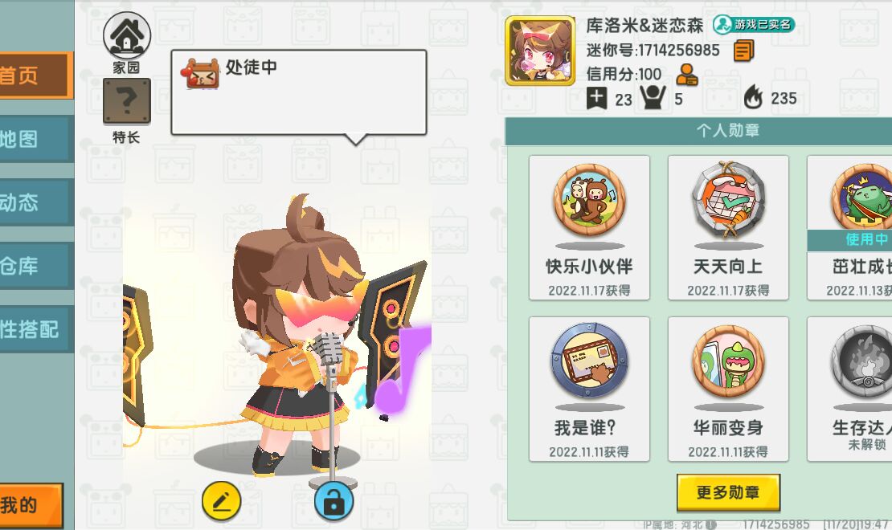Click the 更多勋章 button

(x=728, y=492)
